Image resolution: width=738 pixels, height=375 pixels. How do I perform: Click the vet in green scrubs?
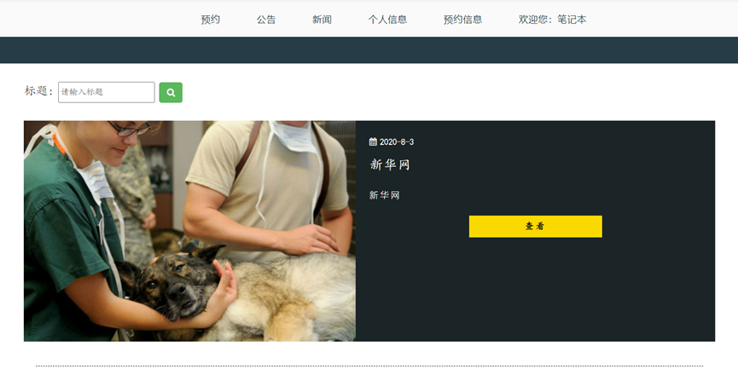click(x=71, y=230)
